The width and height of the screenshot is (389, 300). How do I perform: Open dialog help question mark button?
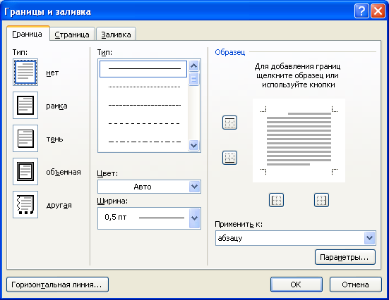[361, 11]
